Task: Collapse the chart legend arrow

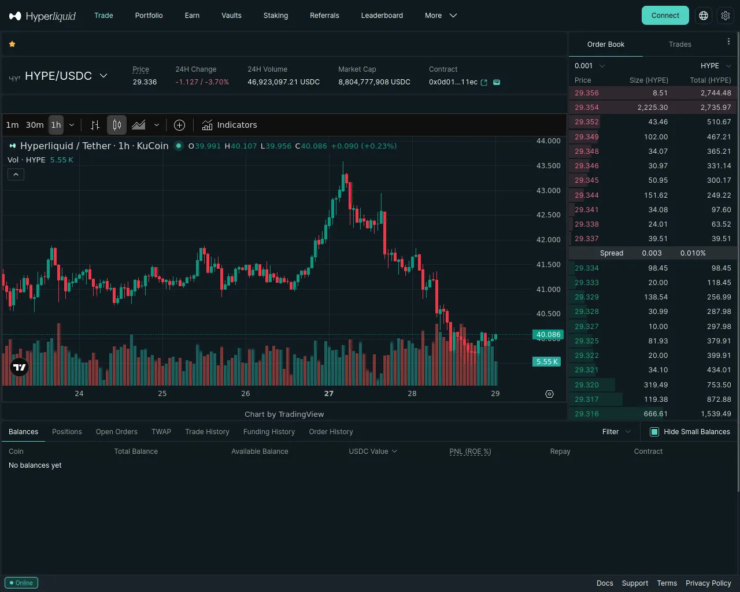Action: (x=16, y=174)
